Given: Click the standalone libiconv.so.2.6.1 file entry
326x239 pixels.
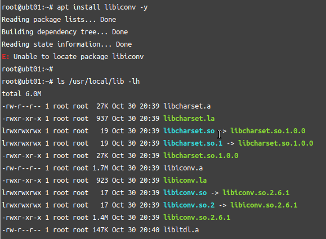Looking at the screenshot, I should point(197,218).
